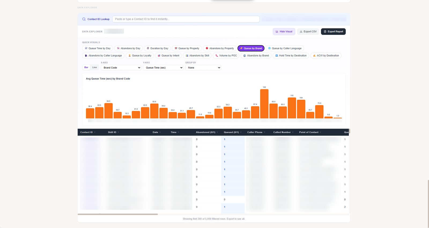
Task: Open Point of Contact column chevron
Action: (320, 132)
